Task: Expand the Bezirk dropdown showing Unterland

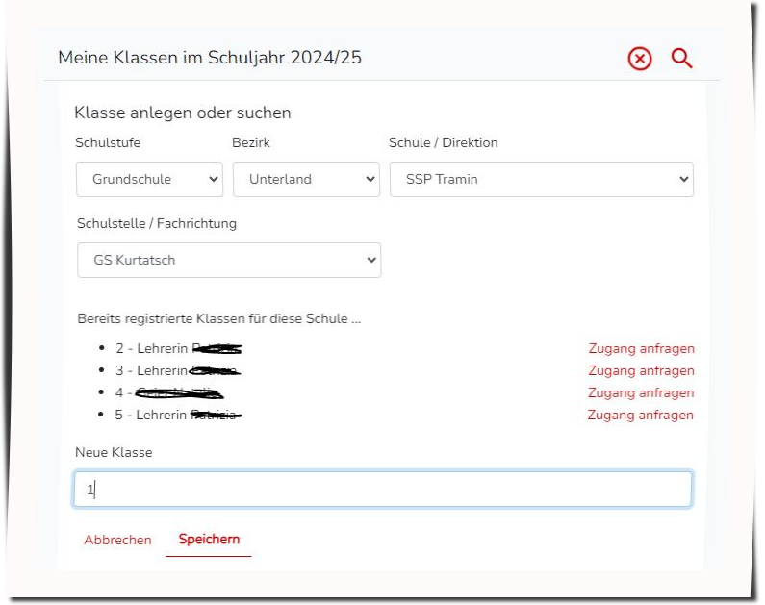Action: (306, 179)
